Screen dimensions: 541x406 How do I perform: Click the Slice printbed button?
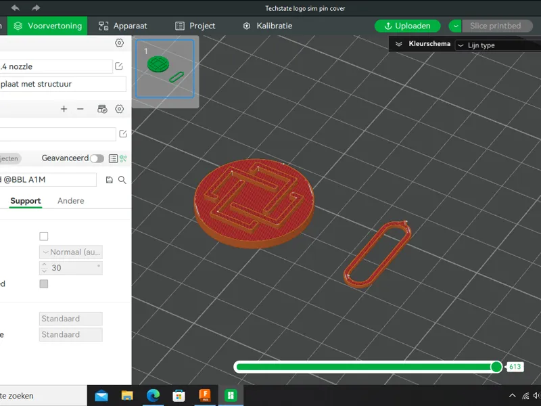[497, 26]
